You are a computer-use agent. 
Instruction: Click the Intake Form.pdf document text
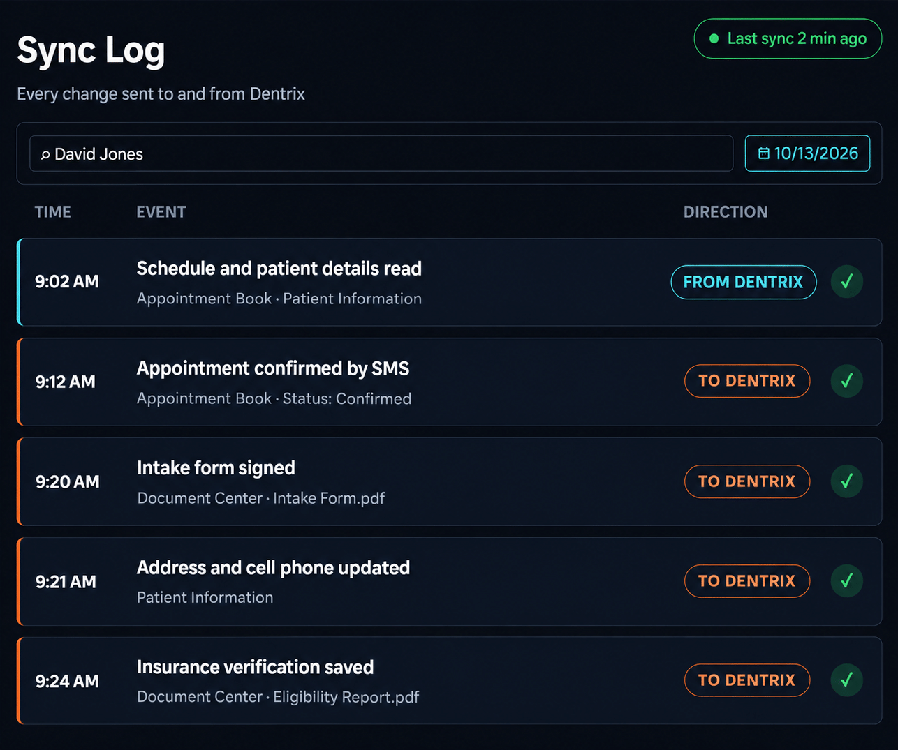(329, 498)
